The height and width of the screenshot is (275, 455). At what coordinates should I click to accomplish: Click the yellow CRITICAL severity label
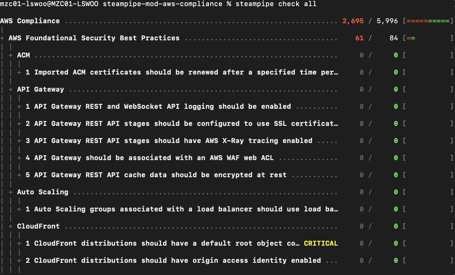click(321, 244)
